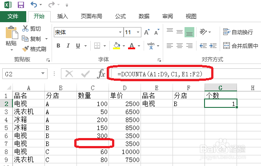Toggle right text alignment
Viewport: 261px width, 166px height.
pyautogui.click(x=189, y=46)
